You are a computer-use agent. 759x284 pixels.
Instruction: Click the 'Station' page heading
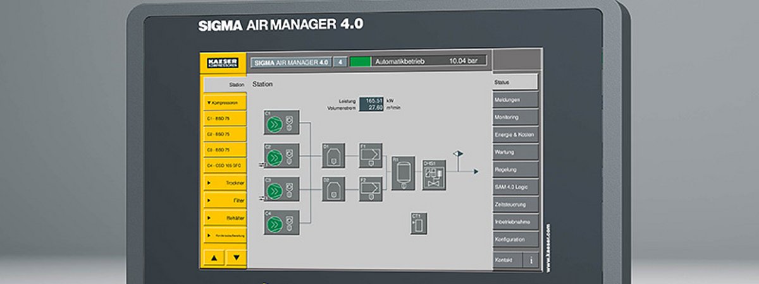click(x=262, y=84)
